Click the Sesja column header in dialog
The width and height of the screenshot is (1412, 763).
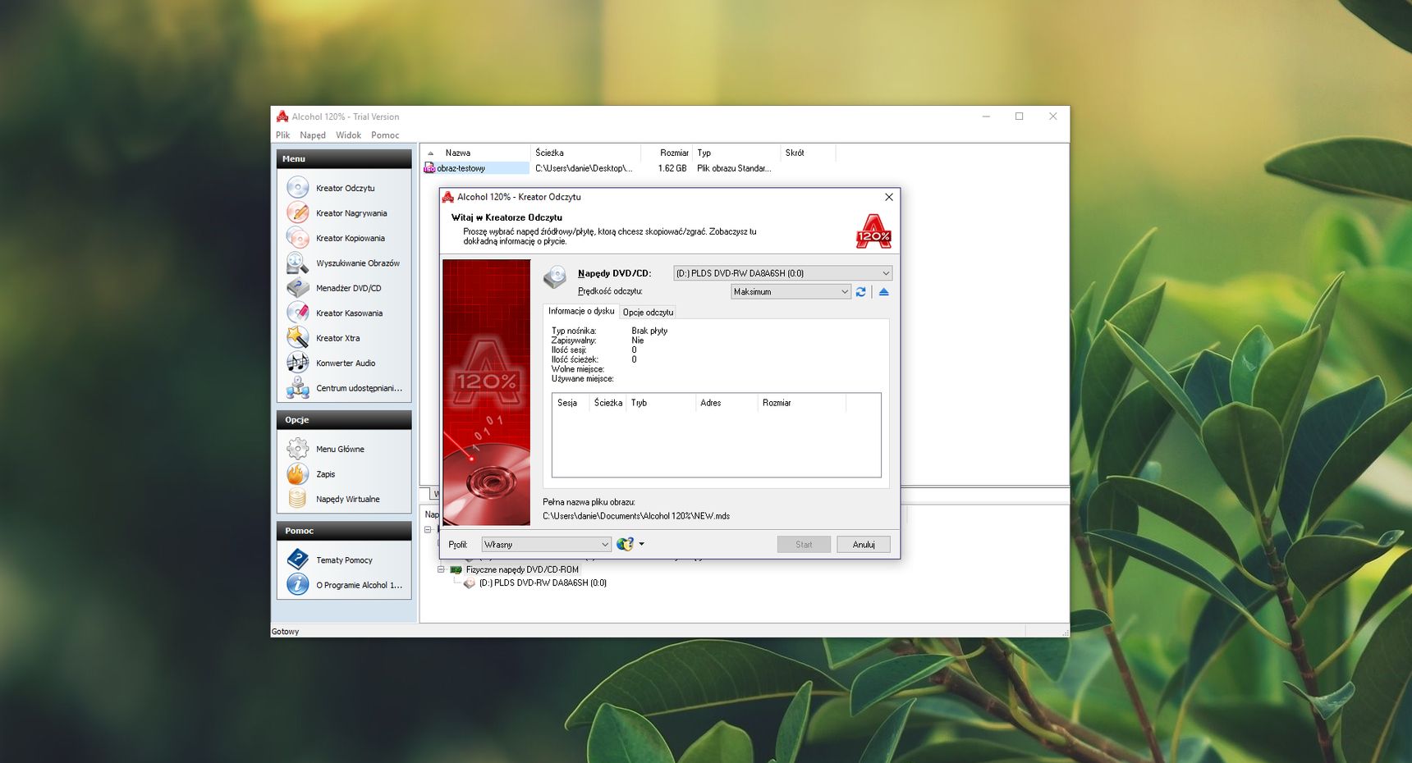click(571, 403)
